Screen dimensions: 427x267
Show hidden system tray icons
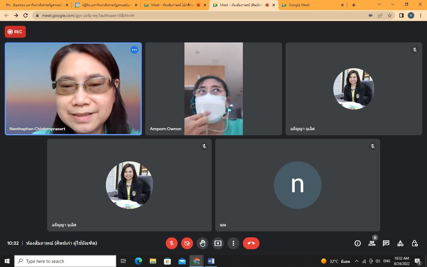click(356, 261)
